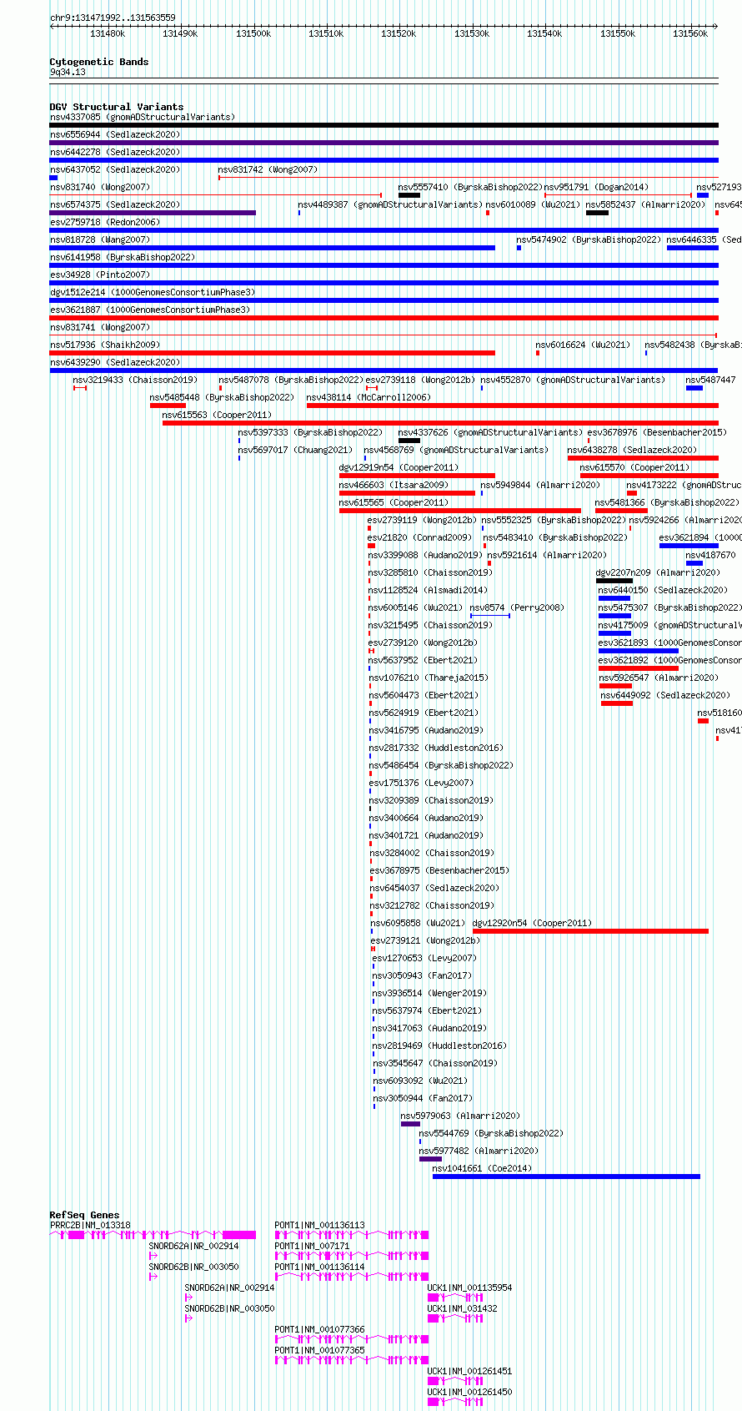Open transcript POMT1|NM_001136113

320,1225
